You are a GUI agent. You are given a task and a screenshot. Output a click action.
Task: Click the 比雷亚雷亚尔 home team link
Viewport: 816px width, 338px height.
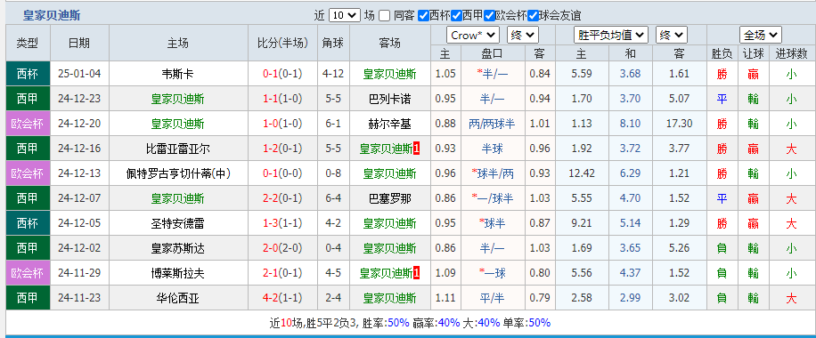coord(178,149)
